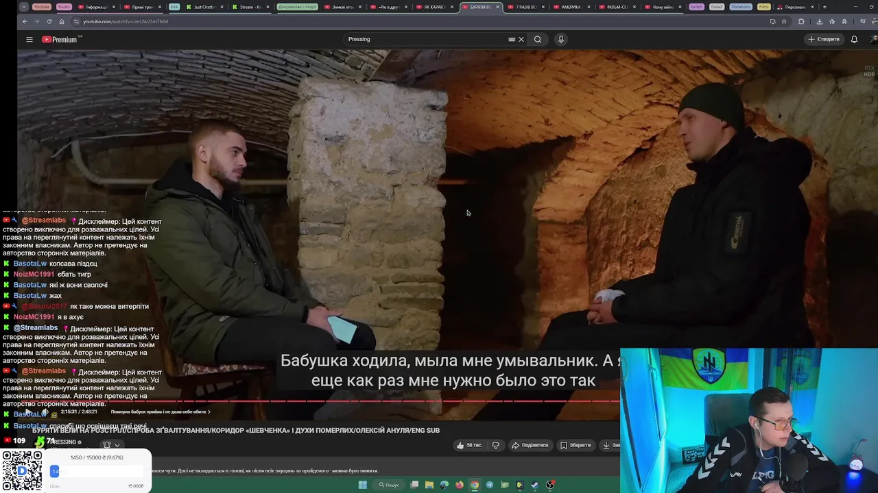Submit search with the magnifier icon
The image size is (878, 493).
pos(538,39)
